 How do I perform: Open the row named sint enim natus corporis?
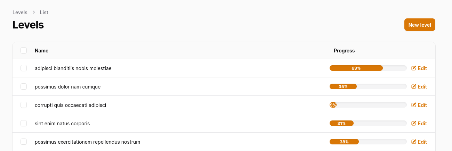(x=224, y=123)
